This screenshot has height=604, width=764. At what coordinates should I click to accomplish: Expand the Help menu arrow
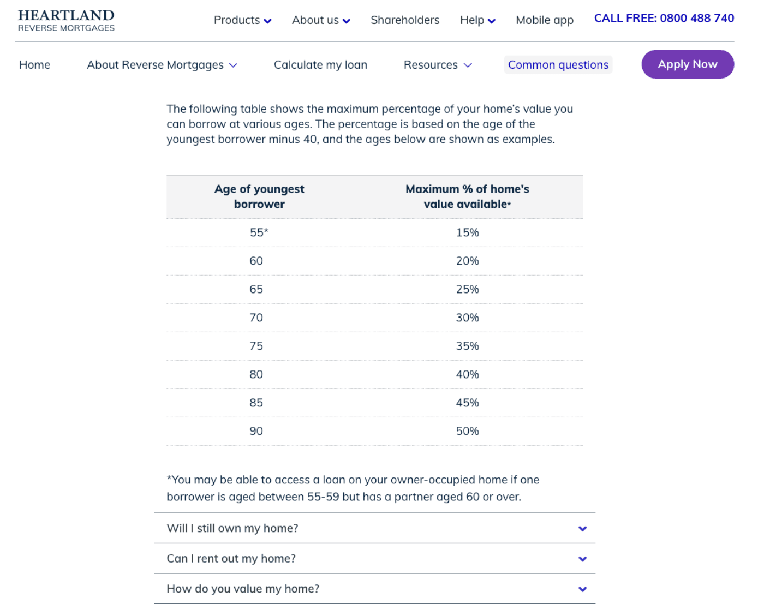[492, 21]
